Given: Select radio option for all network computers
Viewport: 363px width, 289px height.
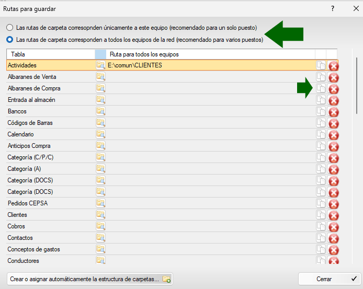Looking at the screenshot, I should [9, 39].
